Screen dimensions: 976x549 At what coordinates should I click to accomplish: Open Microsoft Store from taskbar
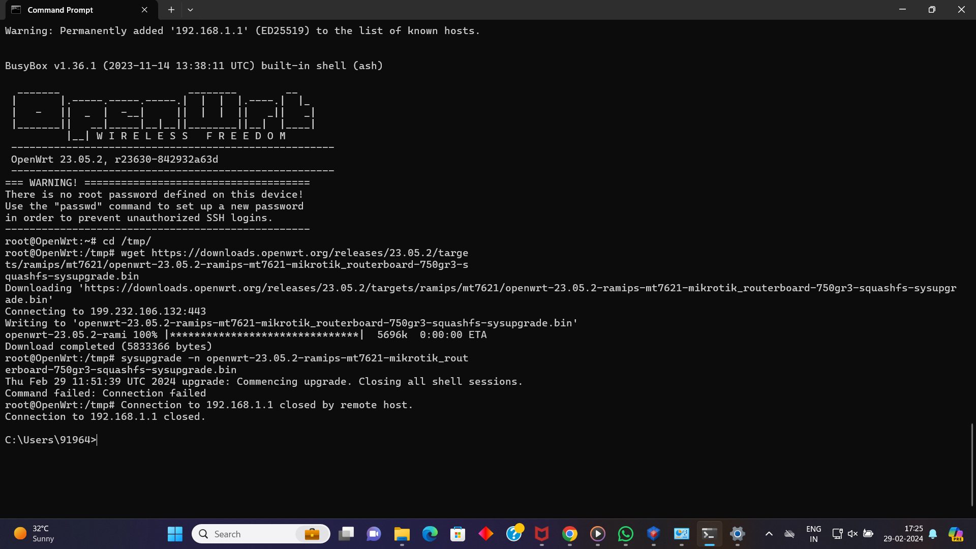(x=457, y=534)
